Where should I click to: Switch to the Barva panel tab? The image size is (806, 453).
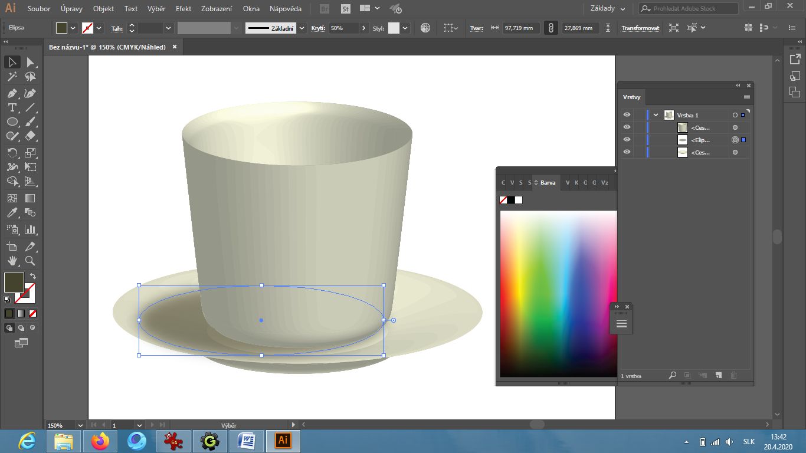point(548,183)
